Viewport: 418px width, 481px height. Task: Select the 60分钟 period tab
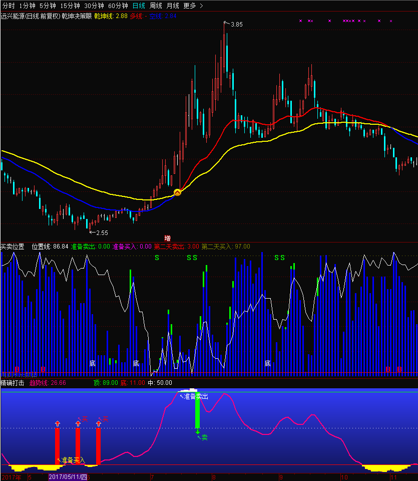[x=118, y=6]
